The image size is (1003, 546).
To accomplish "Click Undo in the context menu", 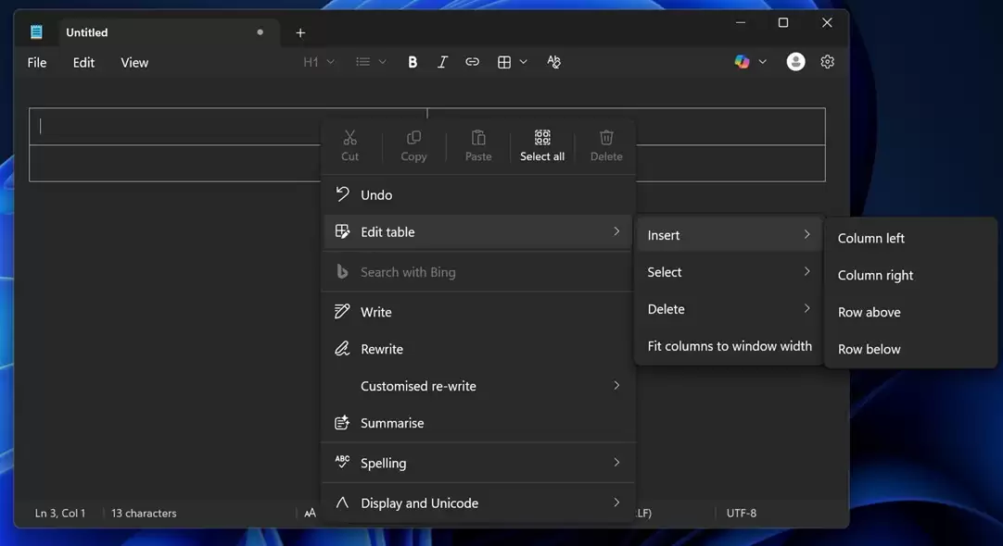I will [375, 194].
